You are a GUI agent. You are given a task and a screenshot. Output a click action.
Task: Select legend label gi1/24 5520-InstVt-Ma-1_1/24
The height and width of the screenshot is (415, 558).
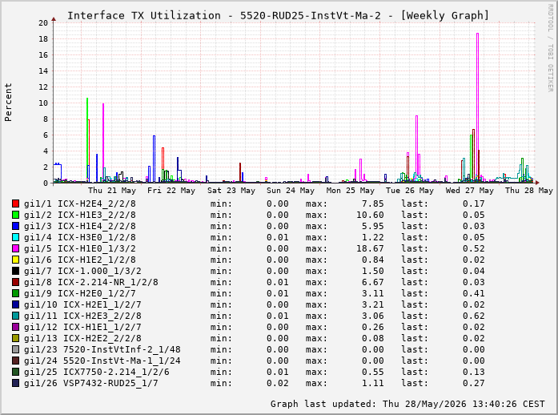[x=102, y=361]
